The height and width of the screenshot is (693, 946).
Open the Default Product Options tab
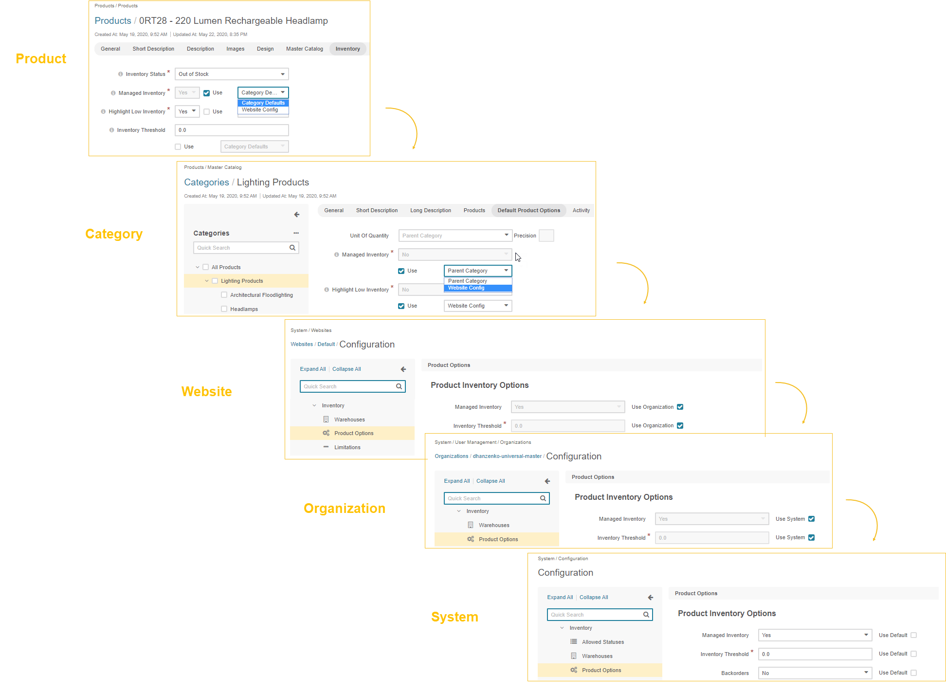point(528,210)
